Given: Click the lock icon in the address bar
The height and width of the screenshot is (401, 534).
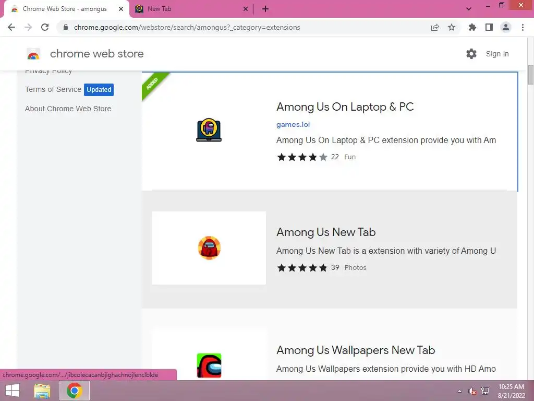Looking at the screenshot, I should (66, 27).
